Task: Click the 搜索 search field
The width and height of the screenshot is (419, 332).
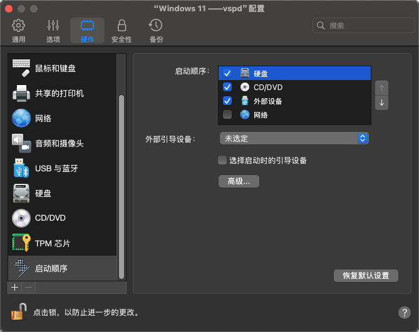Action: tap(363, 26)
